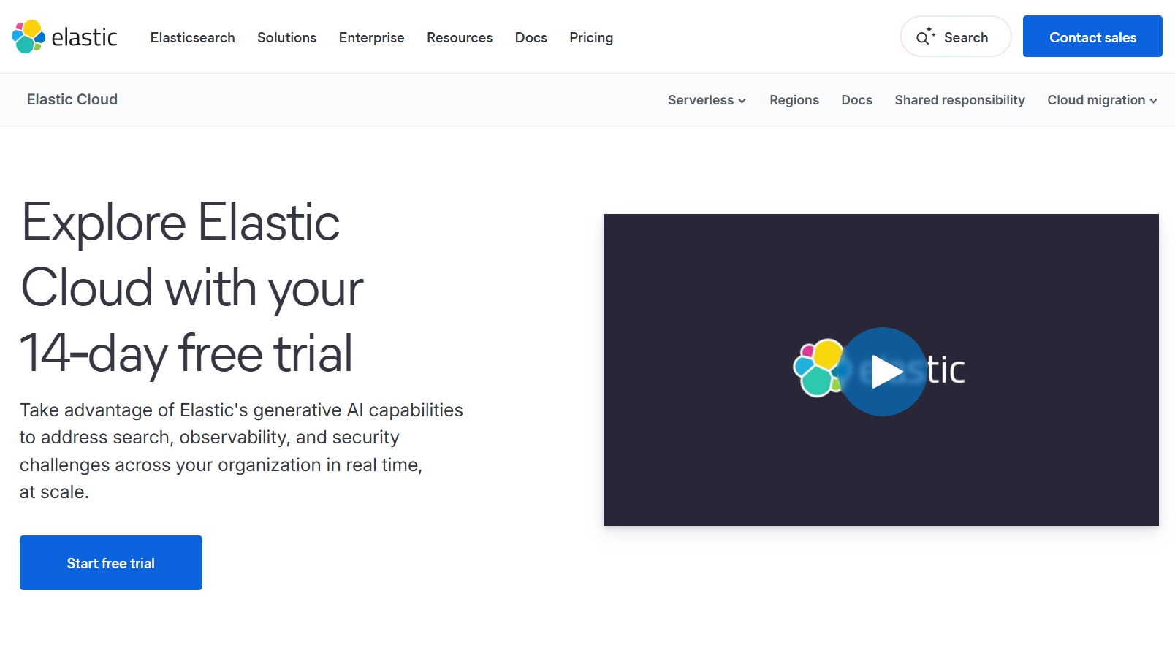Open the Elasticsearch navigation menu

[192, 37]
